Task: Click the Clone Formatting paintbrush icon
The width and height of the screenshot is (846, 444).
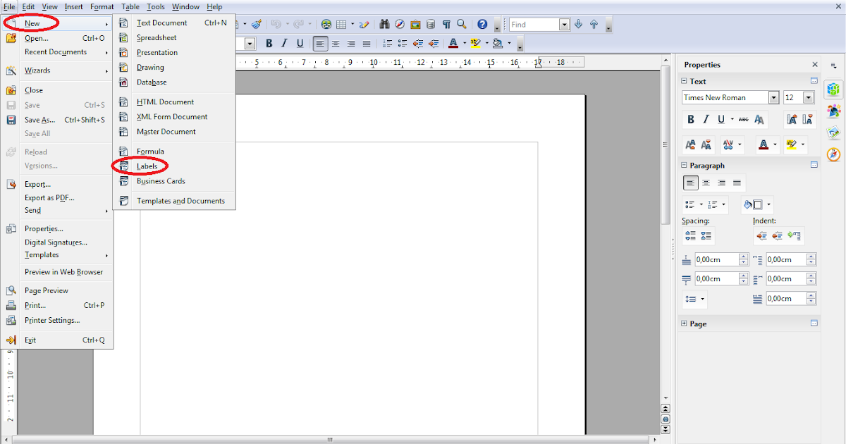Action: click(257, 24)
